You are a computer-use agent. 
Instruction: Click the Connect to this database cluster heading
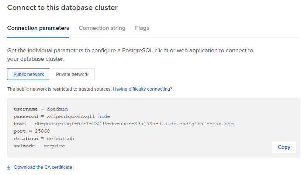62,7
